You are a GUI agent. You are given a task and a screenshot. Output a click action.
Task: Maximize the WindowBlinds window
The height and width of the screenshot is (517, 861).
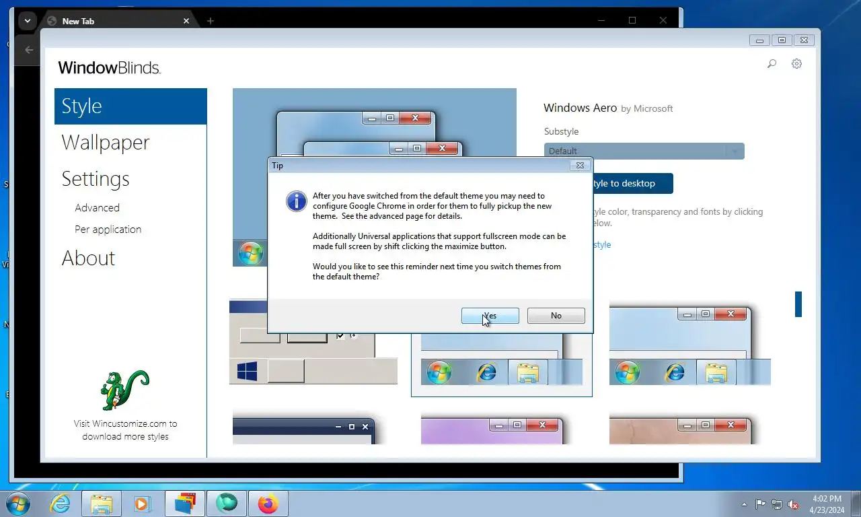click(782, 40)
